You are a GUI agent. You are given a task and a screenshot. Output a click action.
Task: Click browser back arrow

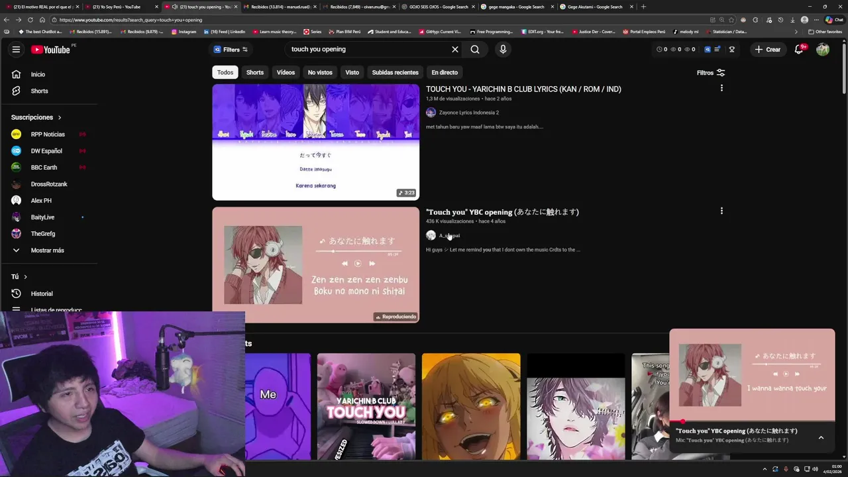[7, 20]
